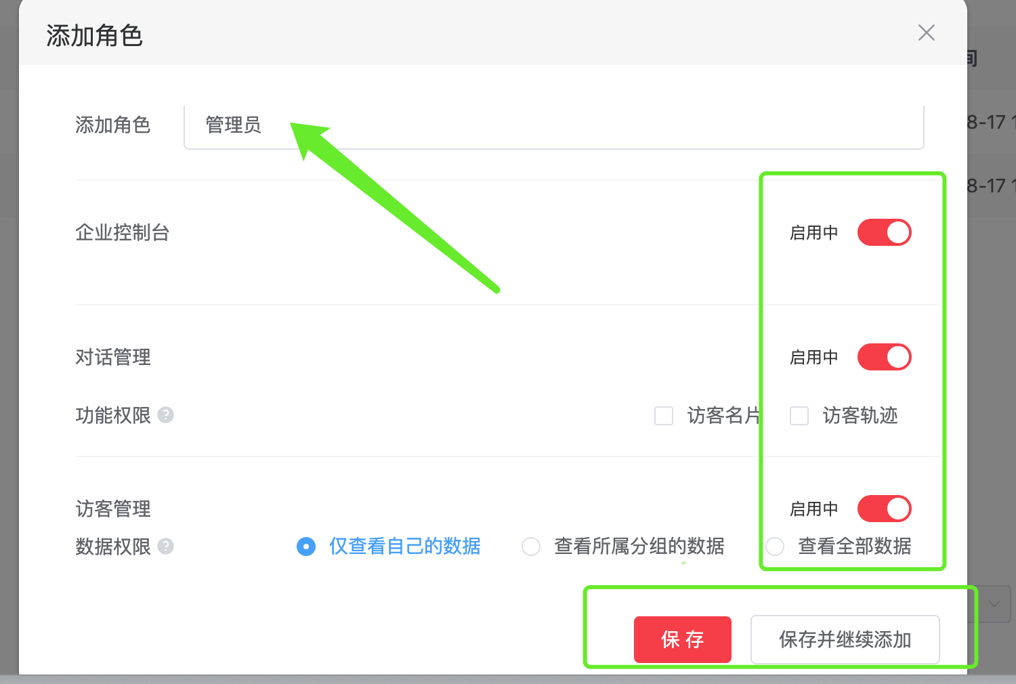Check the 访客名片 checkbox

tap(664, 415)
